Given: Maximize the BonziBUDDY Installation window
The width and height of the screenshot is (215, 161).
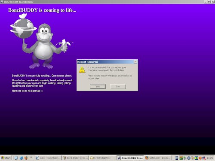Looking at the screenshot, I should point(209,2).
